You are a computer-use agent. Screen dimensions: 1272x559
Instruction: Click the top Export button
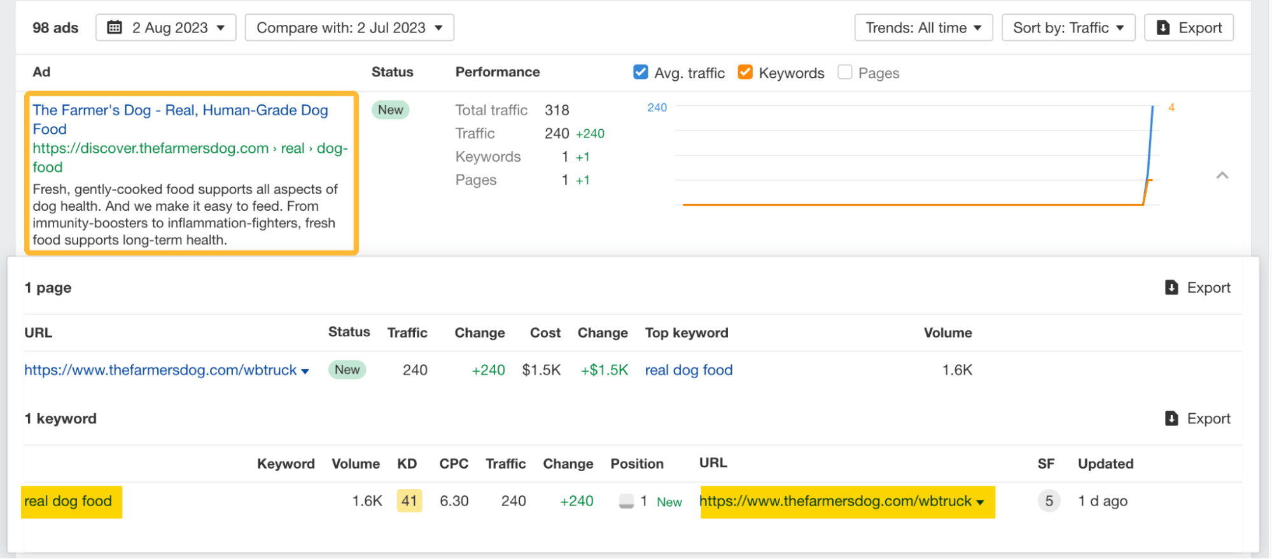click(x=1189, y=28)
